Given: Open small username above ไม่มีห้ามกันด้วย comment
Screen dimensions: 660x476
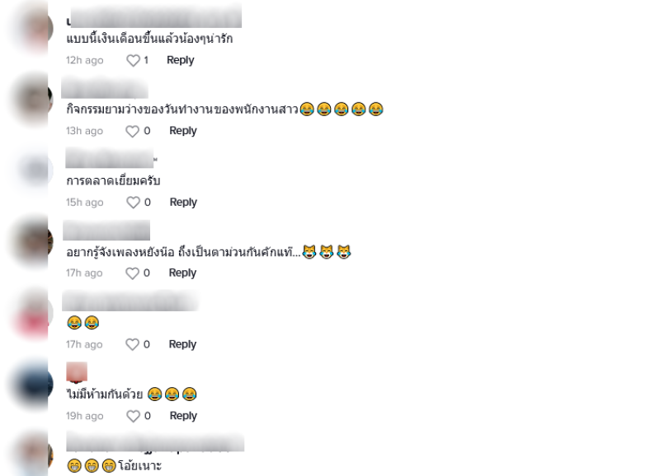Looking at the screenshot, I should click(77, 372).
